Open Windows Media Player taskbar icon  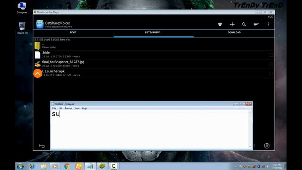[55, 166]
